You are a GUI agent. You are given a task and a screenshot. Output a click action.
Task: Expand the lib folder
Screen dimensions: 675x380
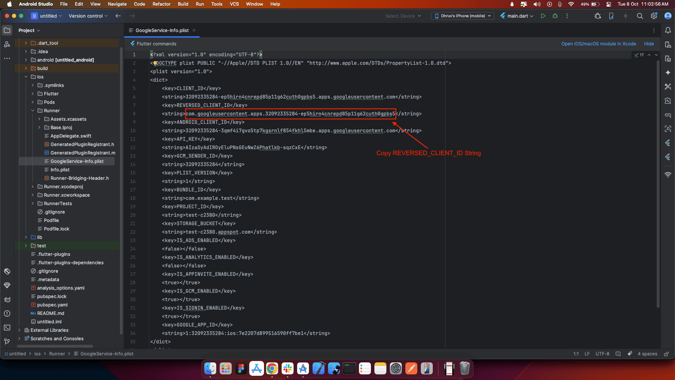pyautogui.click(x=26, y=237)
